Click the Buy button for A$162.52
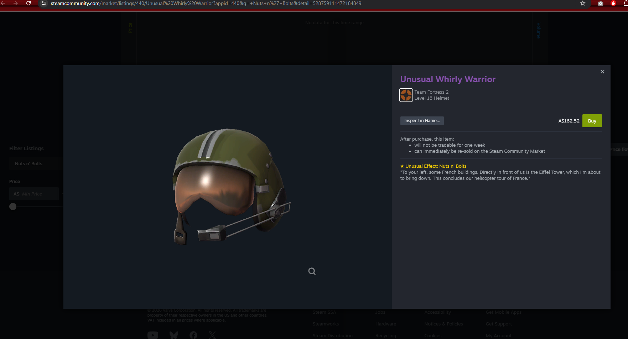Image resolution: width=628 pixels, height=339 pixels. pos(592,121)
